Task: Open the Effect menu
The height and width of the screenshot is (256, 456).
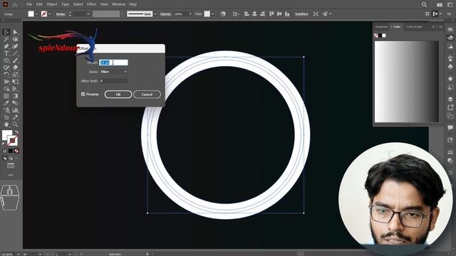Action: pyautogui.click(x=92, y=4)
